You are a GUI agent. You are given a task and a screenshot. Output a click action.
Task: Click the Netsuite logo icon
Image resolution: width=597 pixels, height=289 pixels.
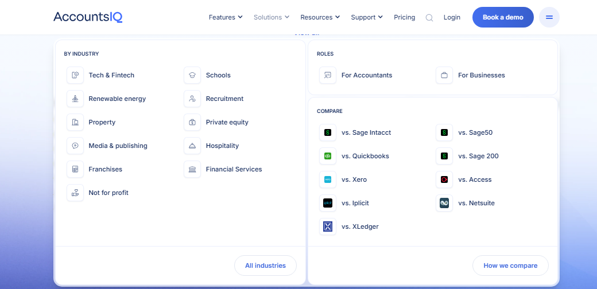444,203
